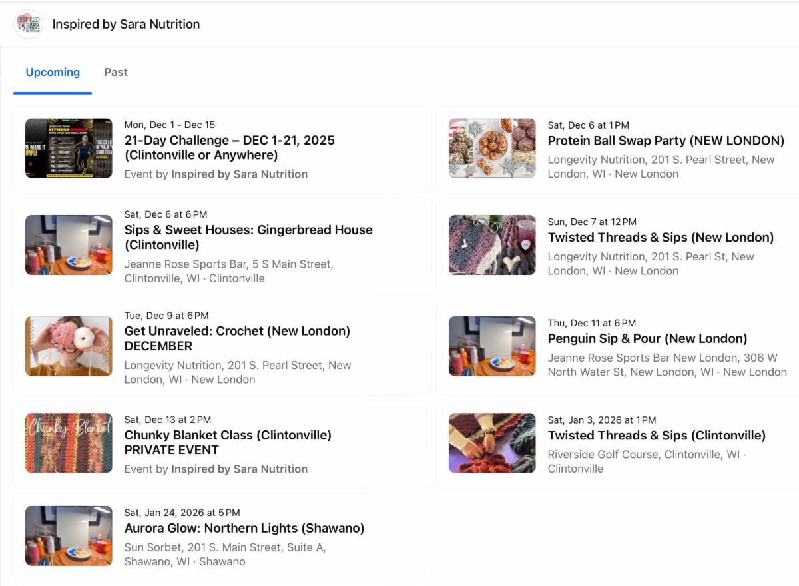Open the Sips & Sweet Houses Gingerbread thumbnail
This screenshot has width=799, height=586.
pyautogui.click(x=69, y=245)
